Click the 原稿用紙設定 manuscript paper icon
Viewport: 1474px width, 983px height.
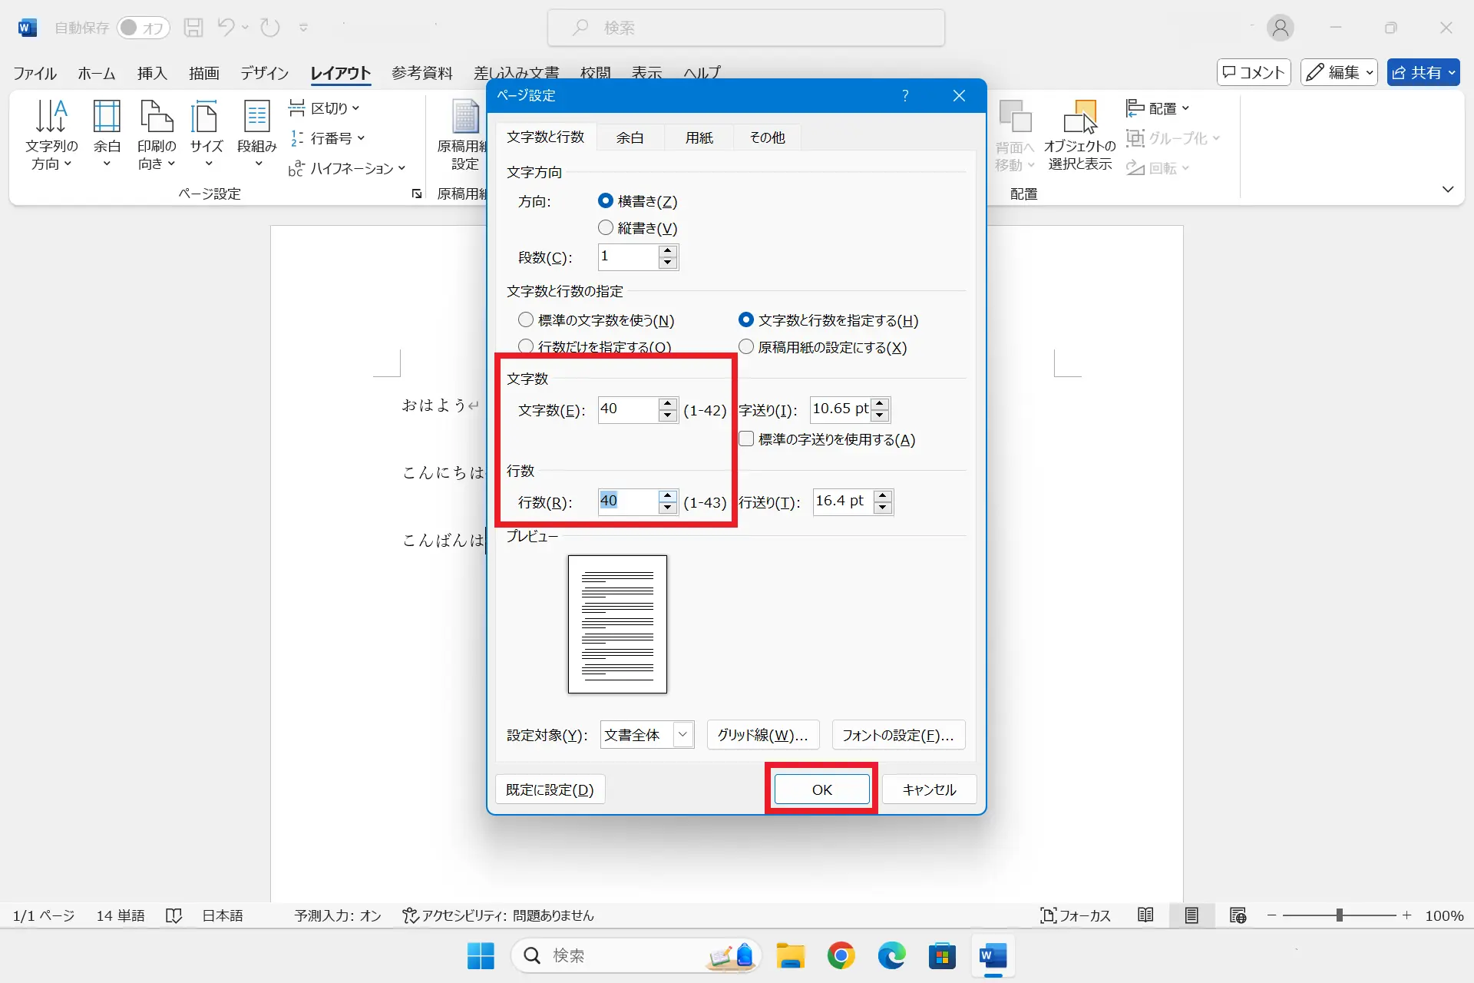464,135
